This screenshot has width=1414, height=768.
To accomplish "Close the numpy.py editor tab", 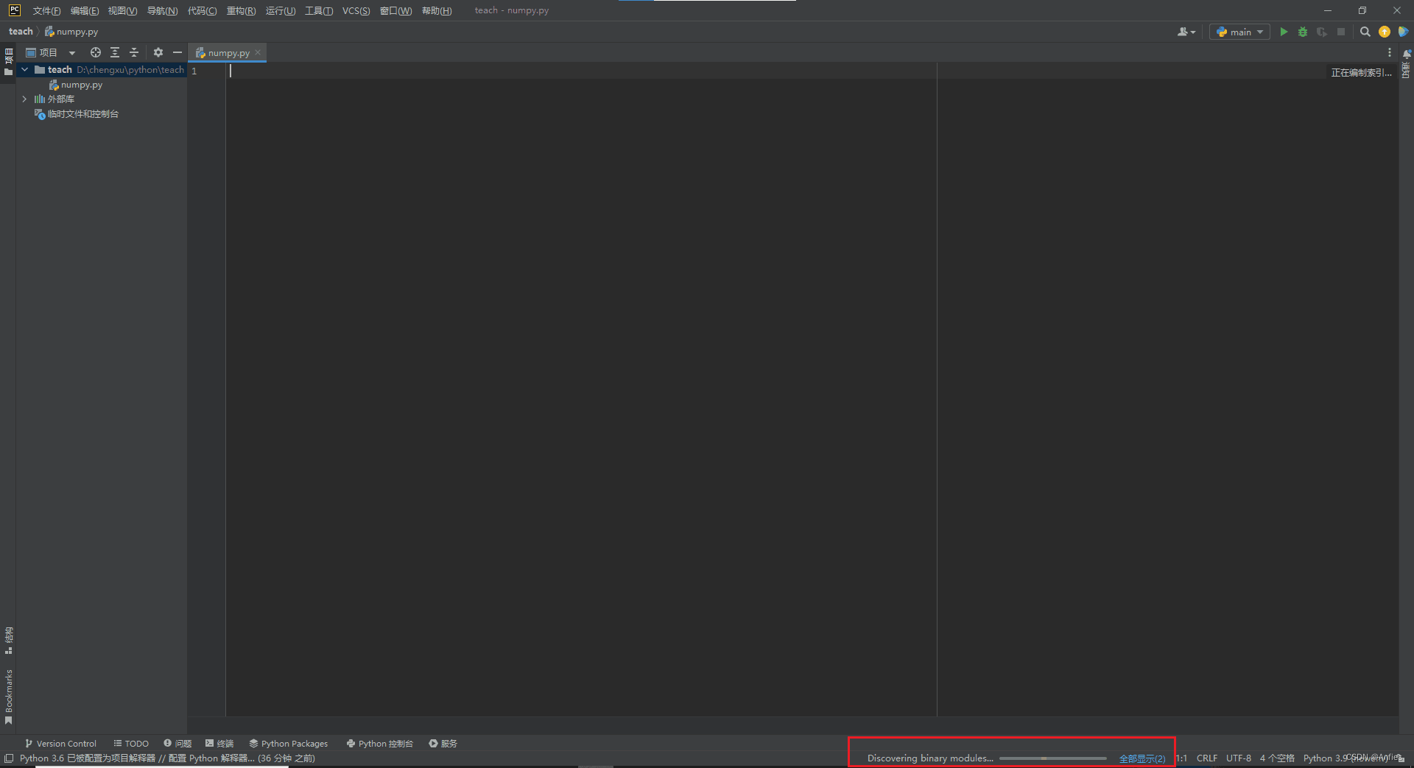I will click(x=258, y=52).
